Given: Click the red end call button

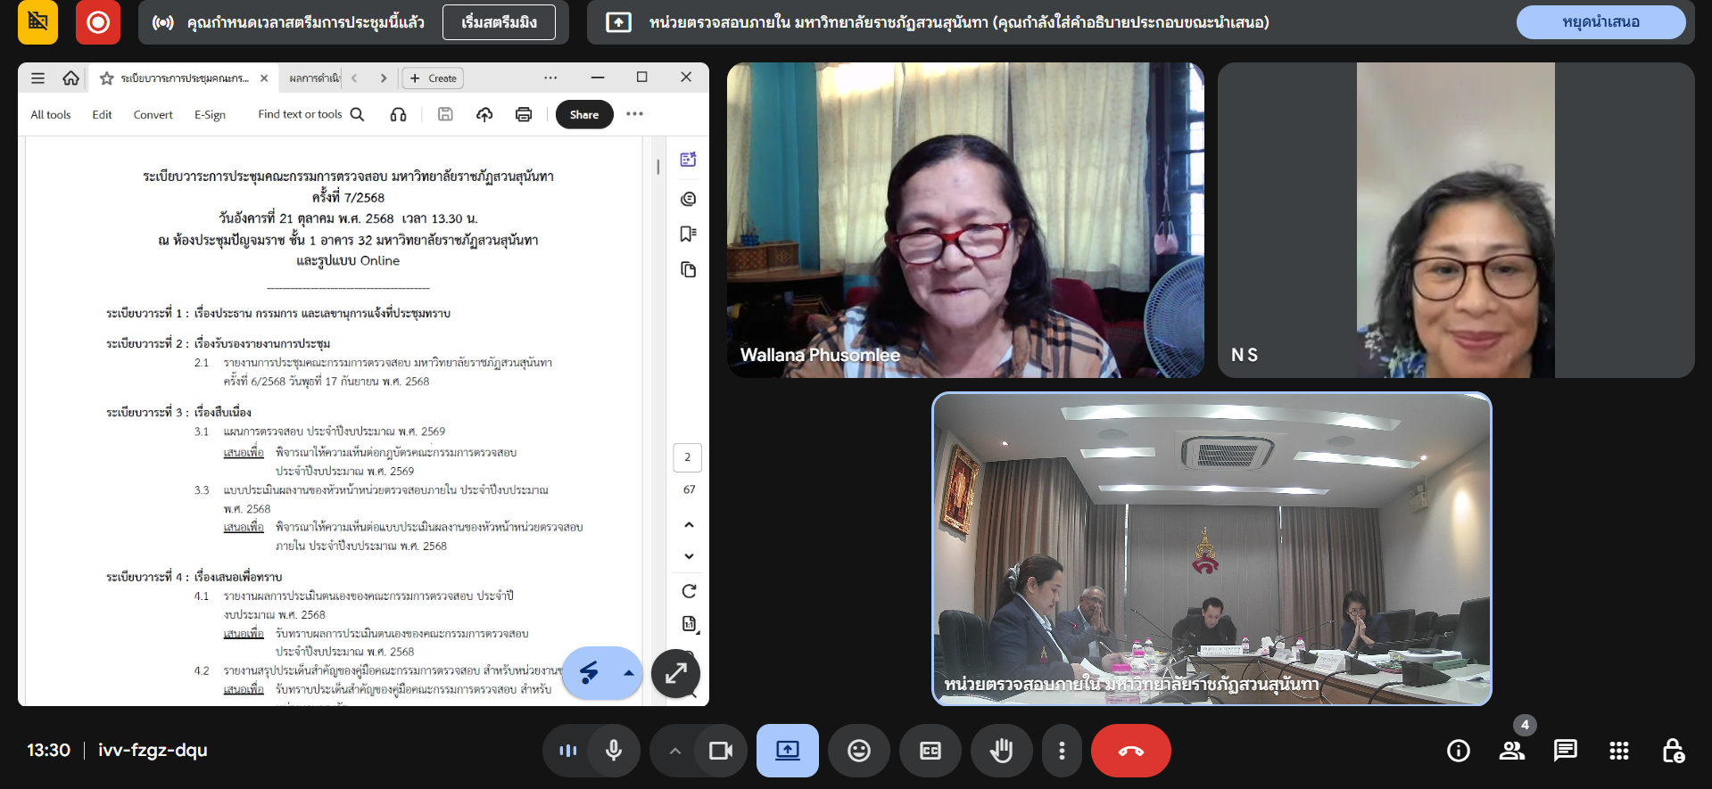Looking at the screenshot, I should coord(1130,751).
